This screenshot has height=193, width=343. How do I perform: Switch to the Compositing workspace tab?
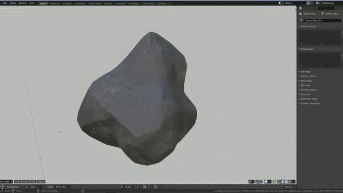[148, 4]
